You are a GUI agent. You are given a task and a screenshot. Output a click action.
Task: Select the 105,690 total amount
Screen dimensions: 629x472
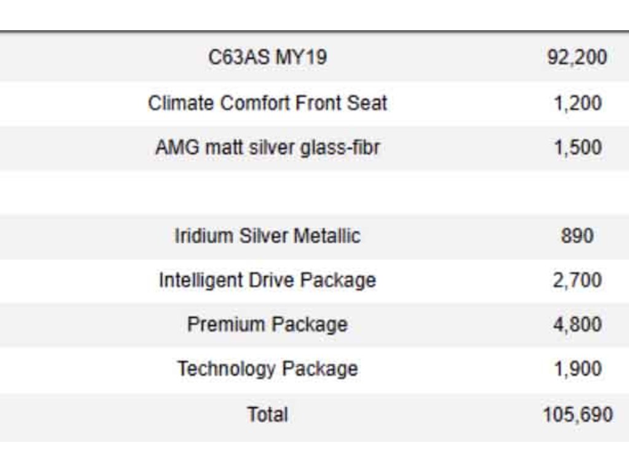[x=577, y=414]
